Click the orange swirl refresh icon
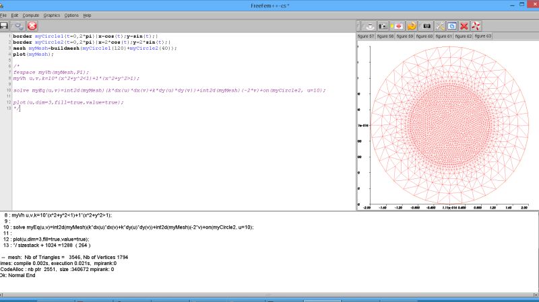The width and height of the screenshot is (539, 302). click(x=412, y=26)
